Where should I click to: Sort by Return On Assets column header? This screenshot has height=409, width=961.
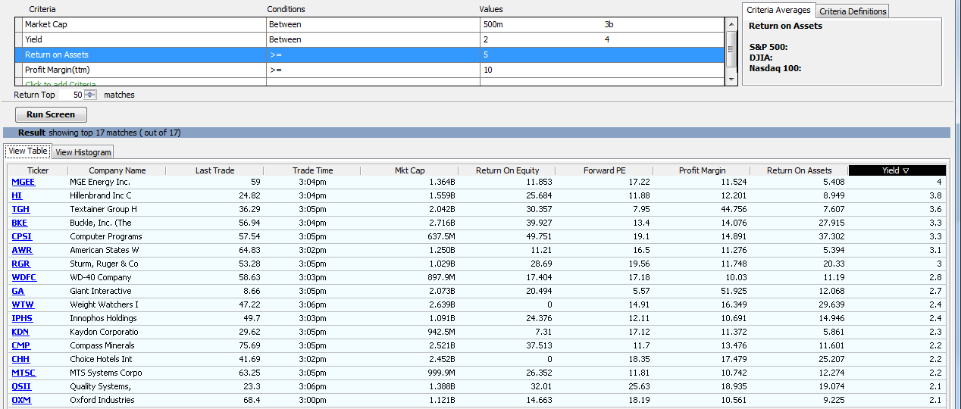tap(799, 170)
